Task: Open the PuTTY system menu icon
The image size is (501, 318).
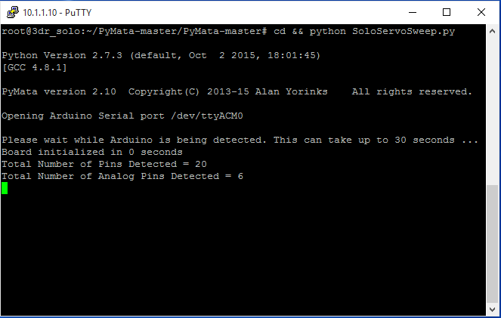Action: point(11,11)
